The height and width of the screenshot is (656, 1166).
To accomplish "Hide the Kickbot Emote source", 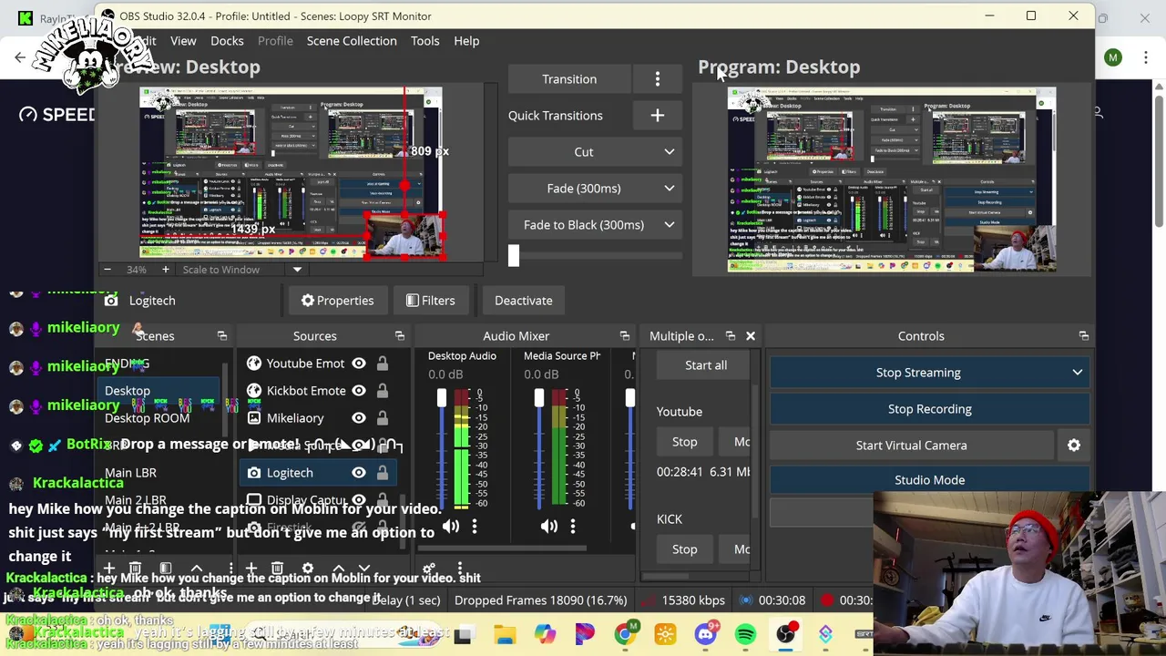I will pyautogui.click(x=359, y=391).
